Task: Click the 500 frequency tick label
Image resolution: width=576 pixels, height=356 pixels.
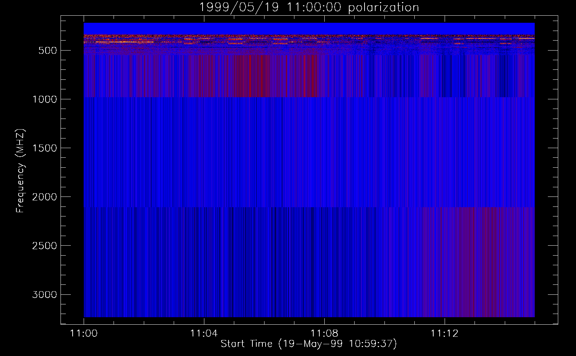Action: [47, 51]
